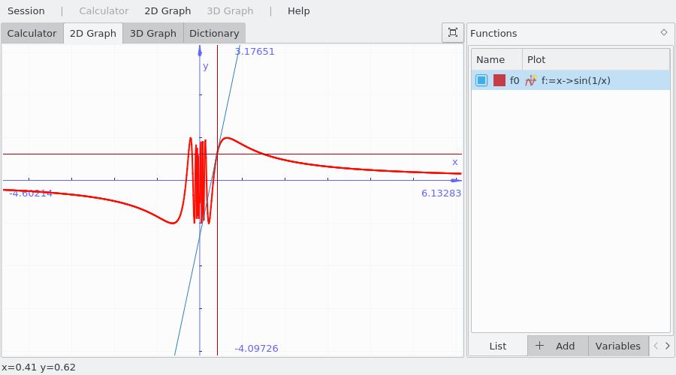Toggle the f0 function visibility checkbox

(481, 80)
